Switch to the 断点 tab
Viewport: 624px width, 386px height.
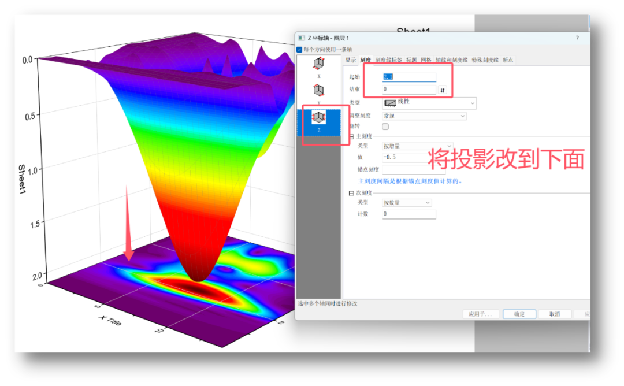(508, 60)
